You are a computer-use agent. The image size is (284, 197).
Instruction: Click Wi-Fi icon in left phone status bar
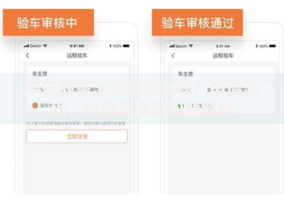point(45,46)
